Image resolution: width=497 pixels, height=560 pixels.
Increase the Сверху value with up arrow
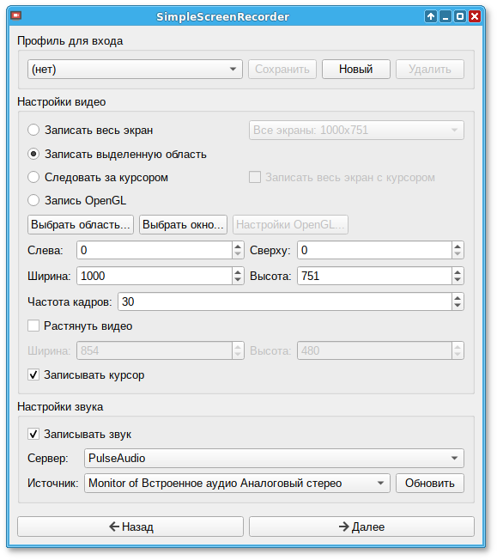tap(458, 246)
